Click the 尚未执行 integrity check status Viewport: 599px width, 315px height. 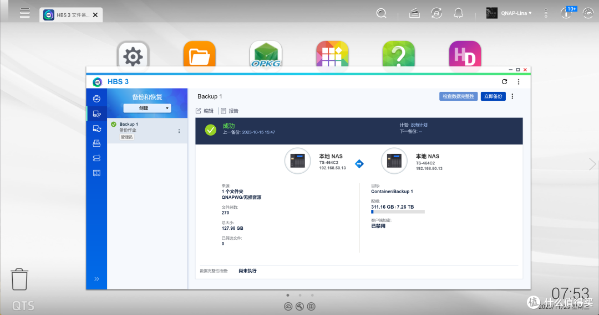click(247, 271)
